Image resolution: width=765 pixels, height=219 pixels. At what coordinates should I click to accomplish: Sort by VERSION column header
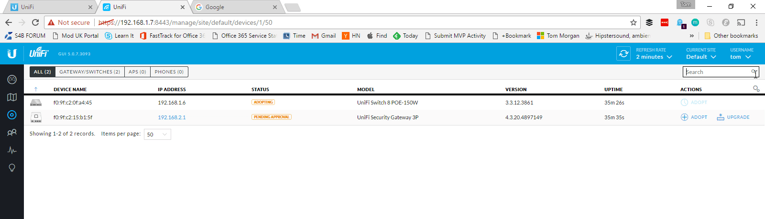point(516,90)
